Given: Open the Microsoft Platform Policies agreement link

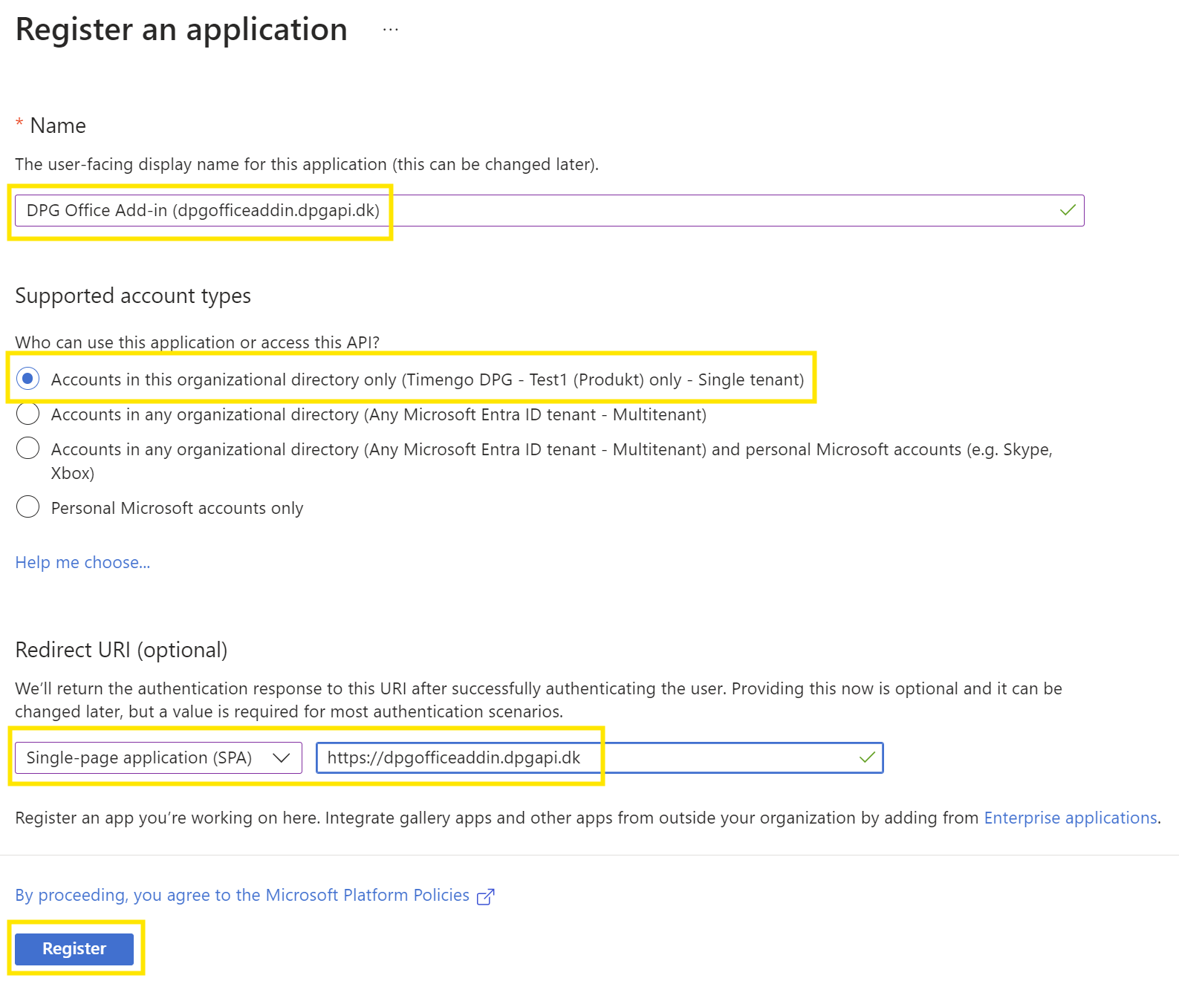Looking at the screenshot, I should [x=242, y=895].
